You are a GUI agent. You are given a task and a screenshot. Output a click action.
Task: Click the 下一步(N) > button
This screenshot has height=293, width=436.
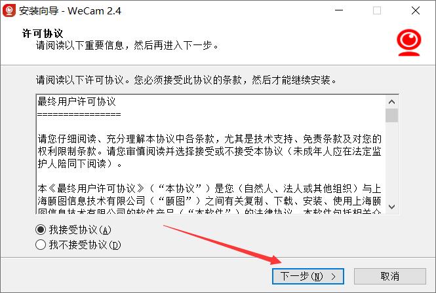coord(308,277)
